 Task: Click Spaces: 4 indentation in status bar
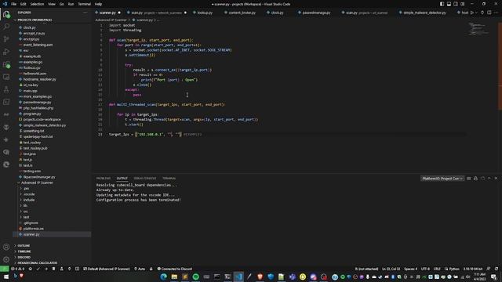tap(410, 269)
